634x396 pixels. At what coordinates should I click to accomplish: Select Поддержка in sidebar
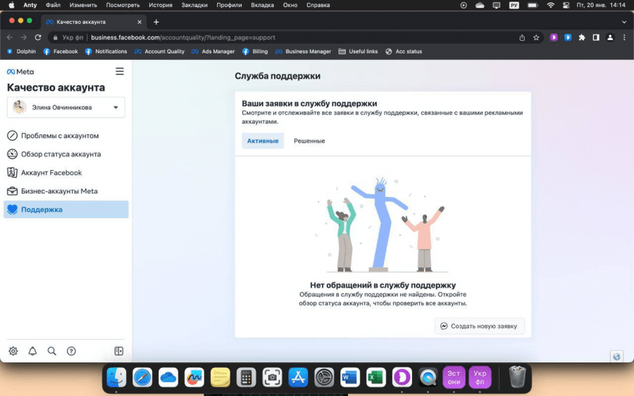(66, 210)
